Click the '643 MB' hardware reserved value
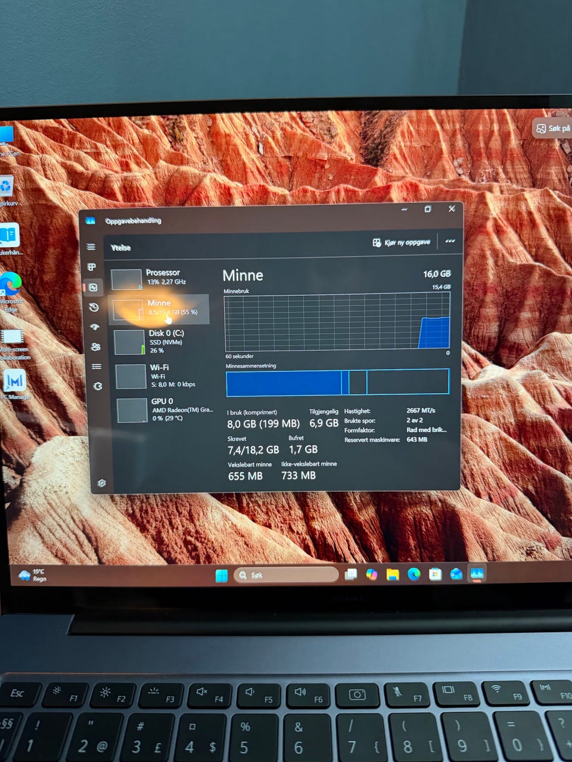The width and height of the screenshot is (572, 762). pos(417,439)
